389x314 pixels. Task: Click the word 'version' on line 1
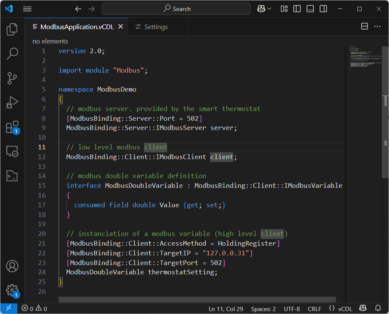pos(72,51)
